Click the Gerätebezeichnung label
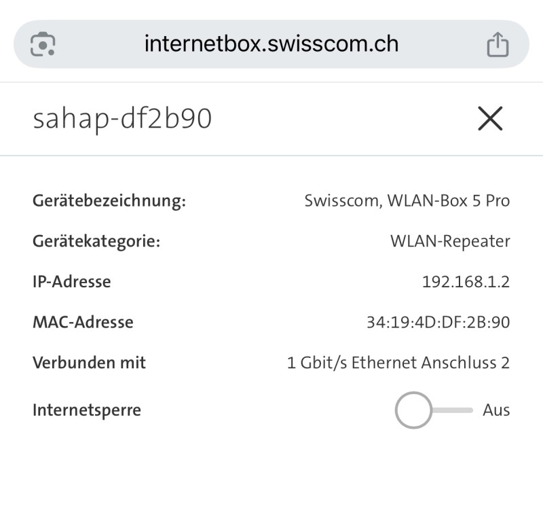The image size is (543, 521). point(109,201)
